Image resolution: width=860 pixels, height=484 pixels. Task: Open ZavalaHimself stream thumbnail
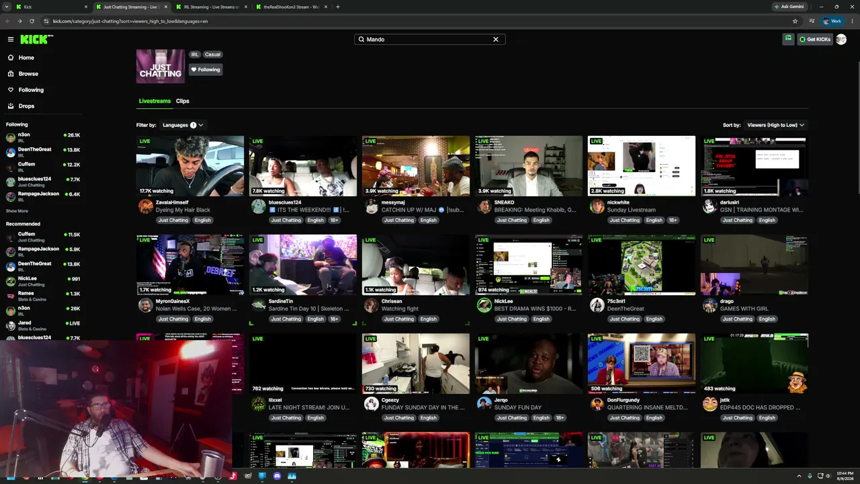point(190,166)
